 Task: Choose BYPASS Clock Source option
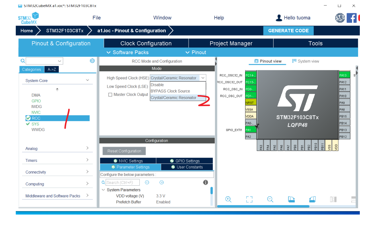[x=178, y=91]
